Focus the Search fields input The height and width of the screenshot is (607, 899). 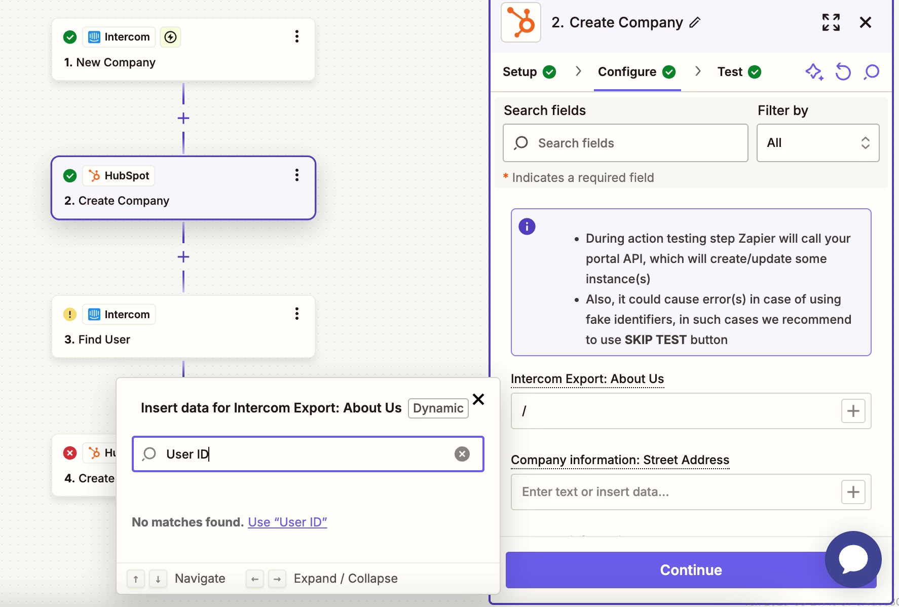pyautogui.click(x=625, y=143)
